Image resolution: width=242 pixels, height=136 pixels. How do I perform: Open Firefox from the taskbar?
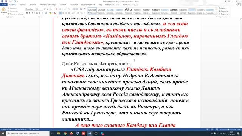[x=71, y=133]
